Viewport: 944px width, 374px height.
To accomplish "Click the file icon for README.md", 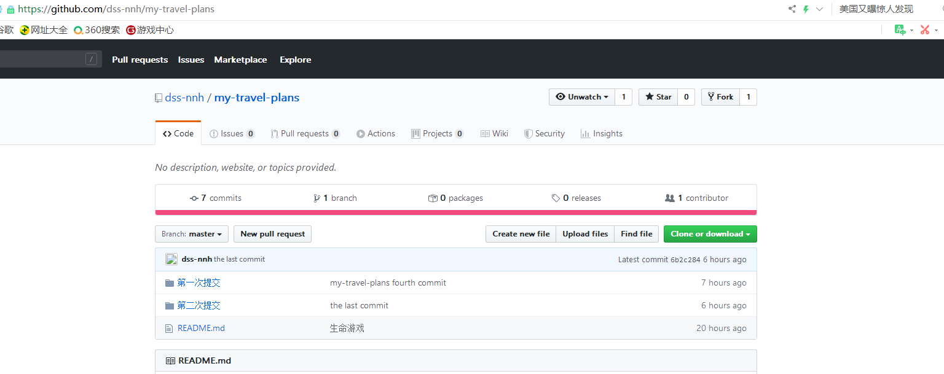I will coord(169,329).
